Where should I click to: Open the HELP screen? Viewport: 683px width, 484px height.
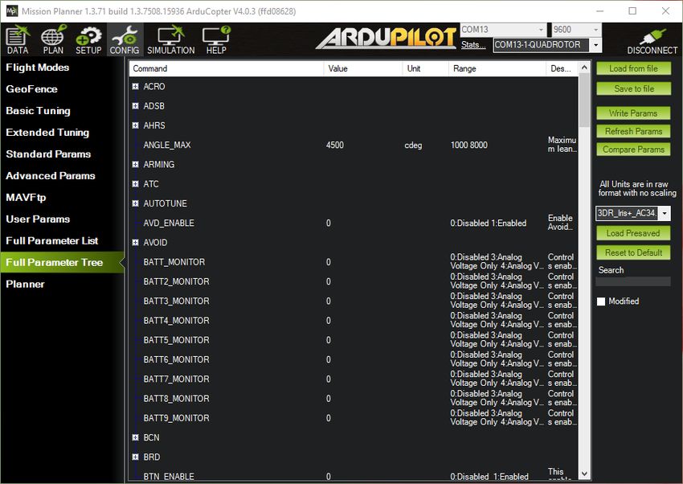tap(216, 40)
